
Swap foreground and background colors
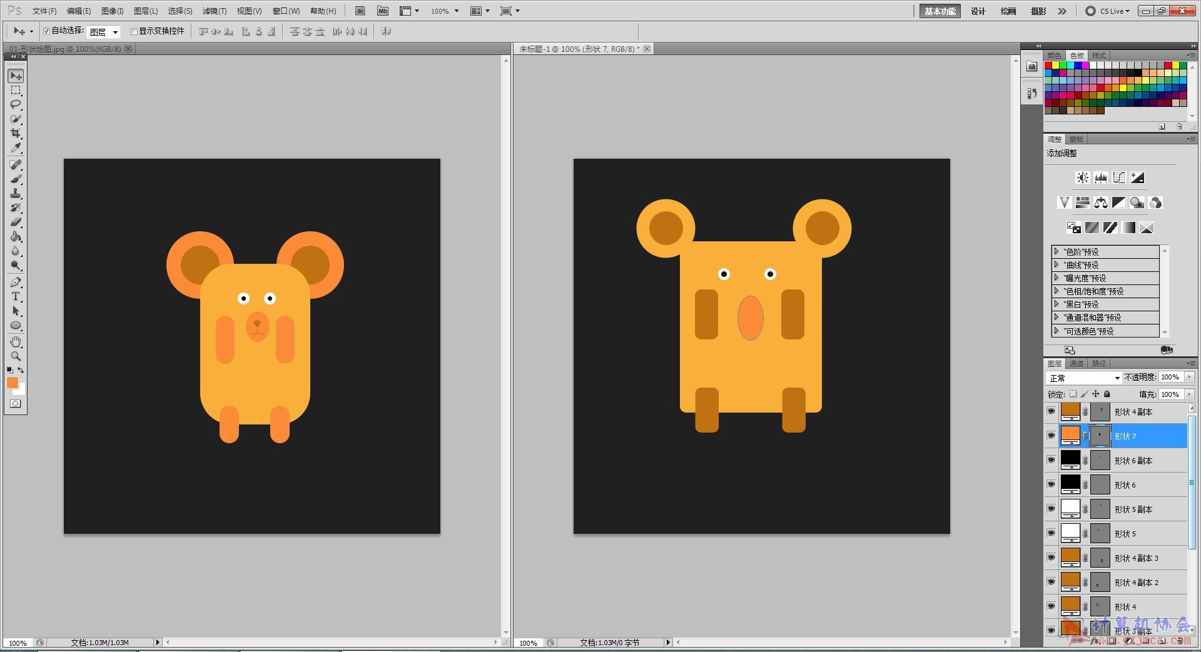click(x=21, y=370)
